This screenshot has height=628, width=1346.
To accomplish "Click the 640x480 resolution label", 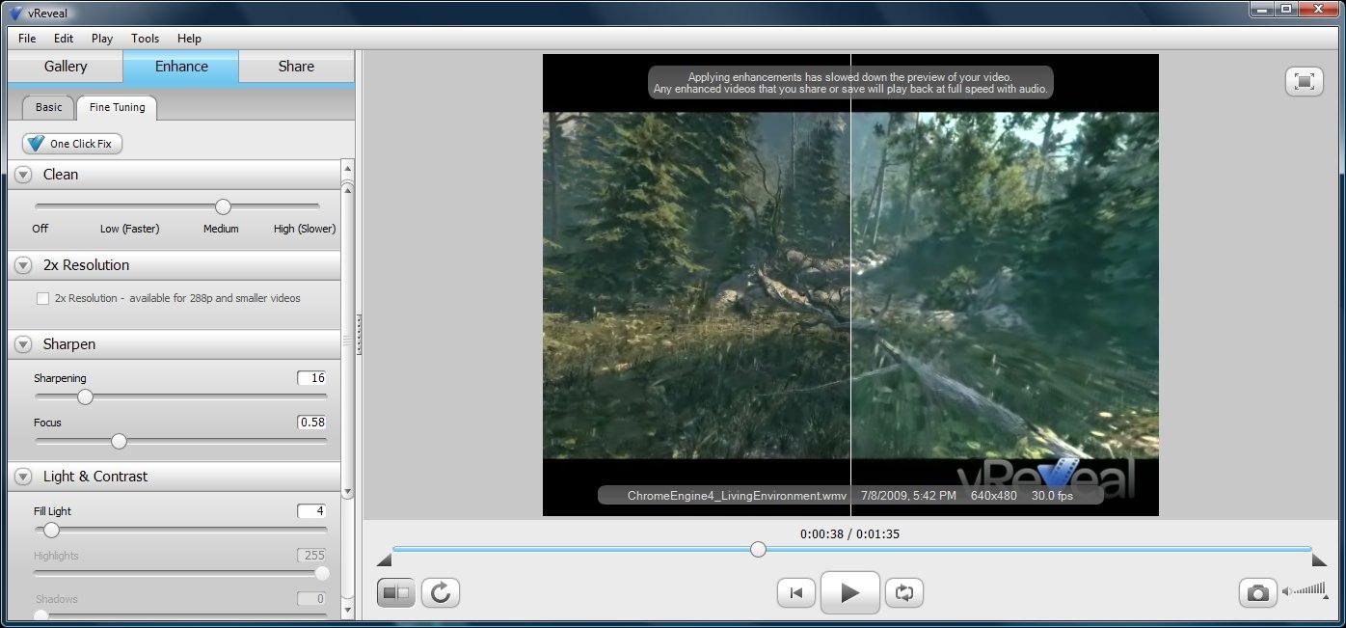I will (993, 496).
